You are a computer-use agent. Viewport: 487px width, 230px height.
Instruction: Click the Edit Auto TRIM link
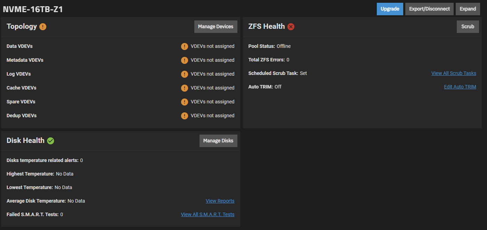pyautogui.click(x=460, y=87)
